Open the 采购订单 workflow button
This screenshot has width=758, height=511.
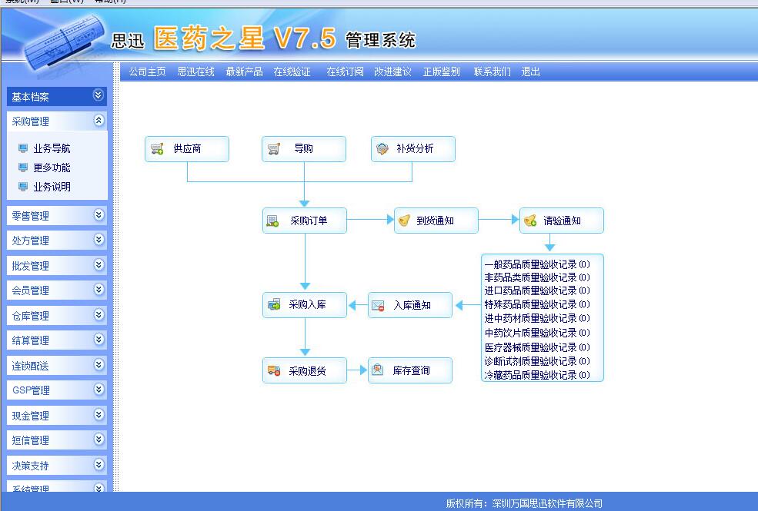305,221
